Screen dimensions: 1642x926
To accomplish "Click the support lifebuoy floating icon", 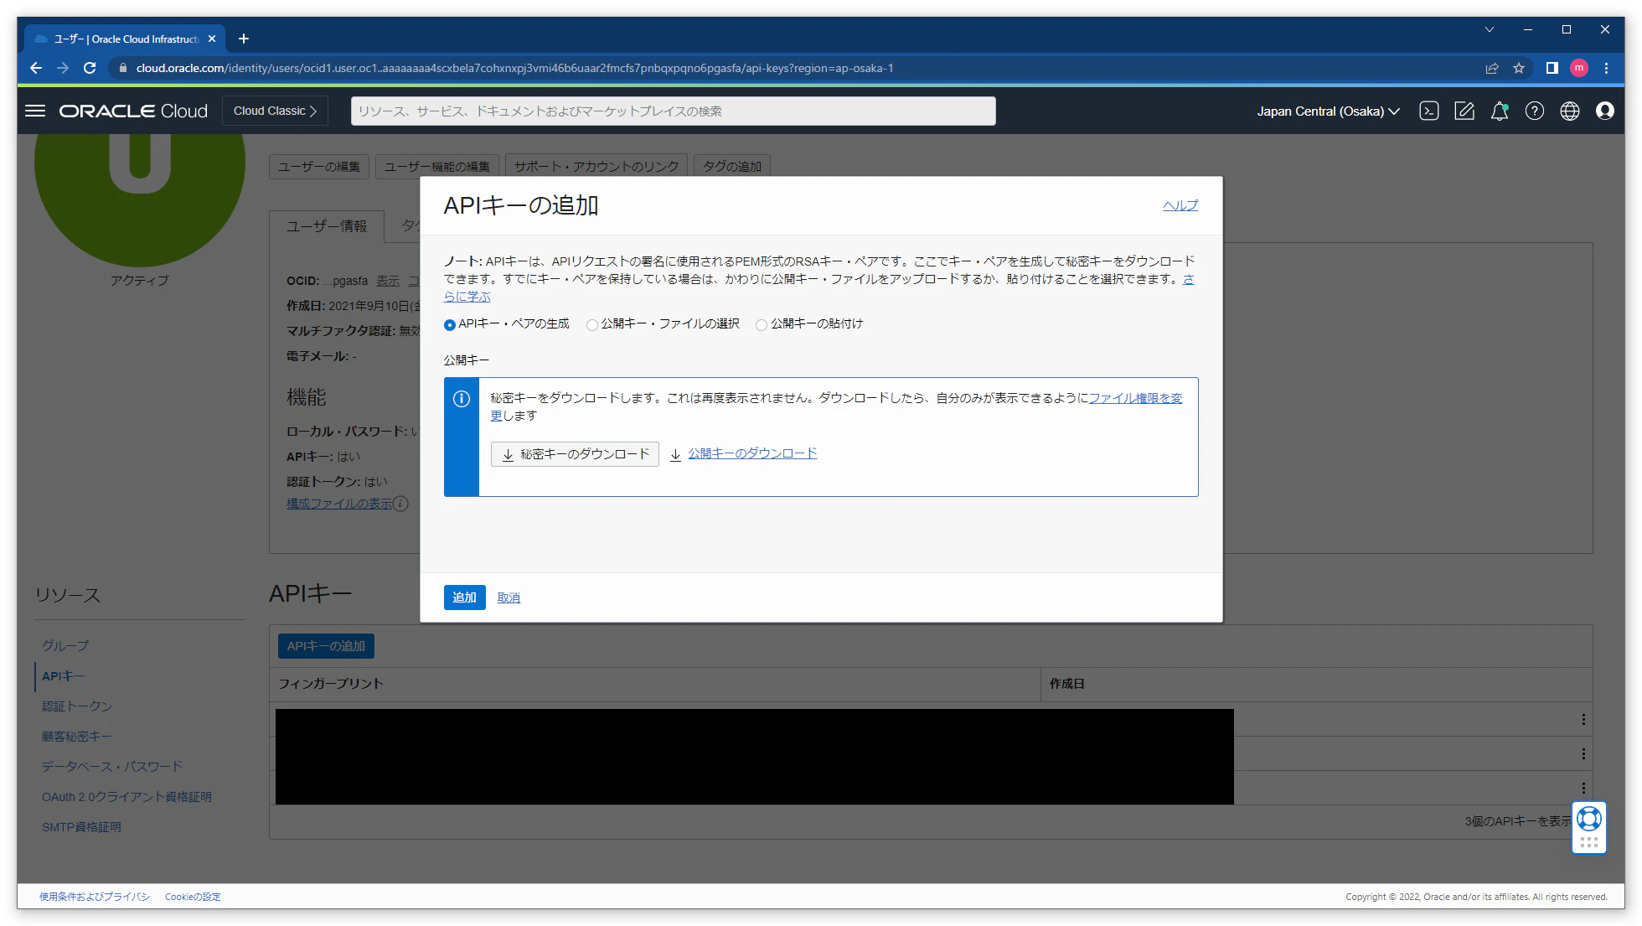I will pos(1589,818).
